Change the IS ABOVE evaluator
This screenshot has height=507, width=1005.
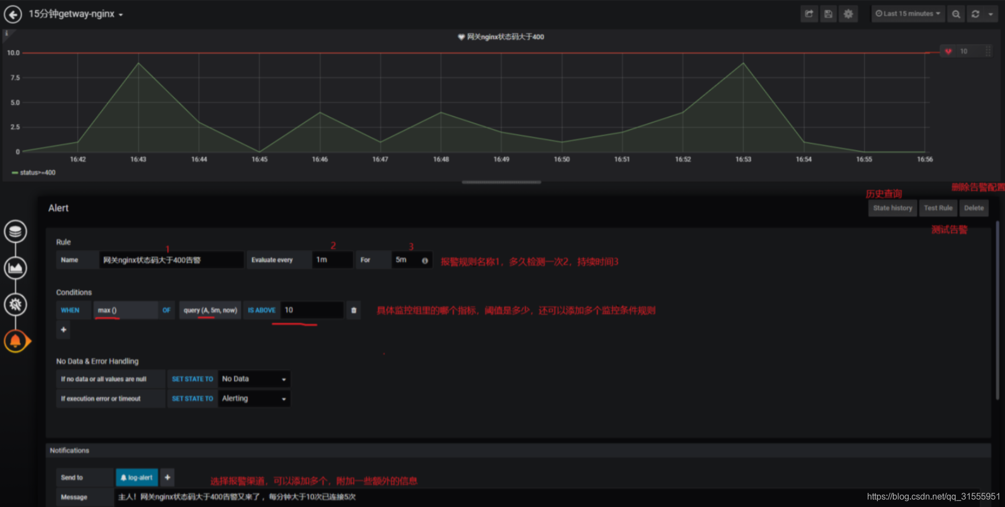pyautogui.click(x=262, y=310)
